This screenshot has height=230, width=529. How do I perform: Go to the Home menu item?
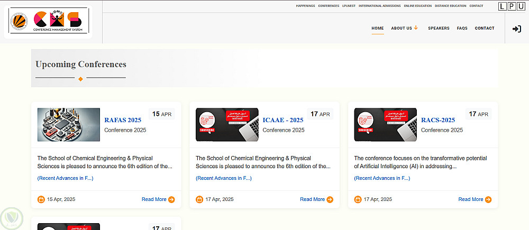click(x=378, y=29)
